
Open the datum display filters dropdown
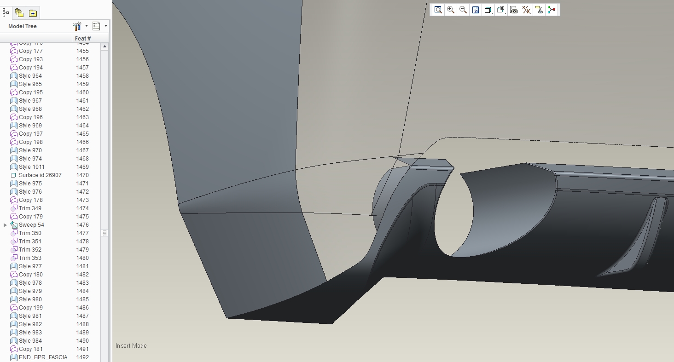(x=527, y=10)
